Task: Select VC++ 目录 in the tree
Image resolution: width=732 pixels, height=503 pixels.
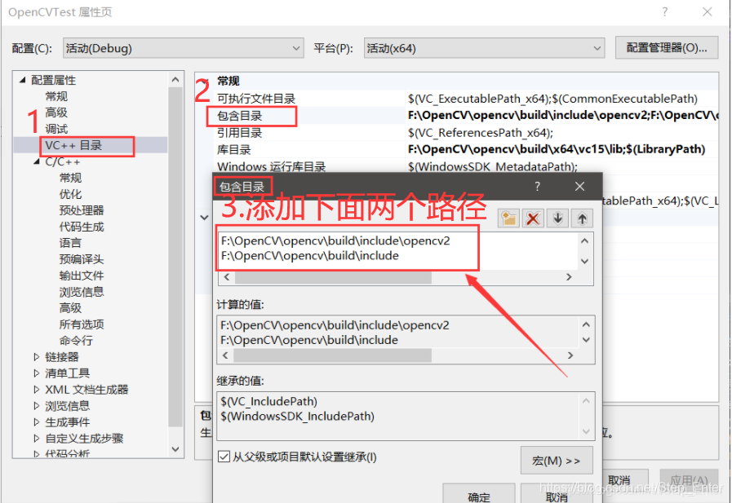Action: [73, 145]
